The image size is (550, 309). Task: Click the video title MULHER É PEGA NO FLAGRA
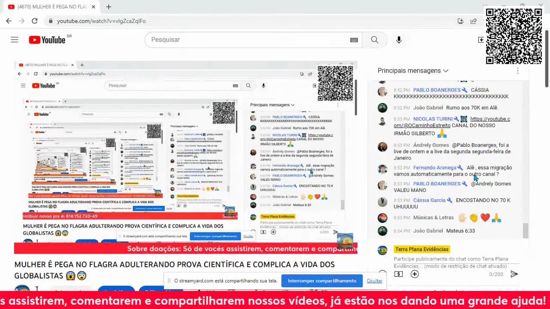pos(174,270)
